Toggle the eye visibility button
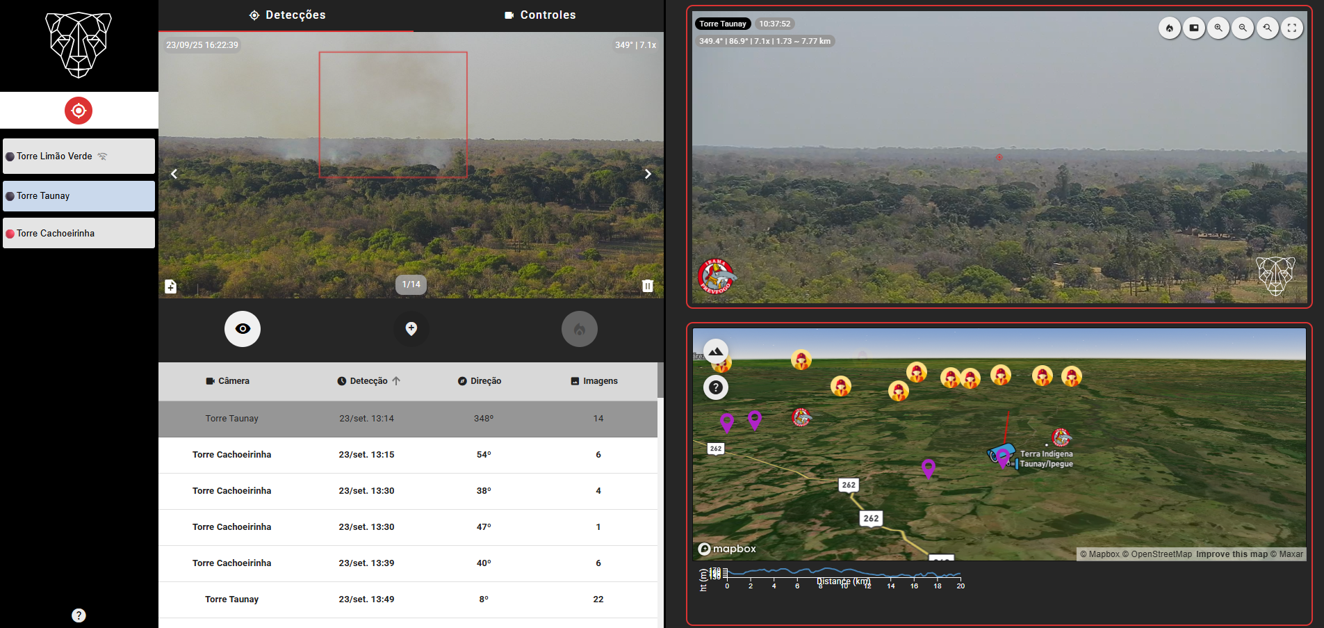 (243, 329)
